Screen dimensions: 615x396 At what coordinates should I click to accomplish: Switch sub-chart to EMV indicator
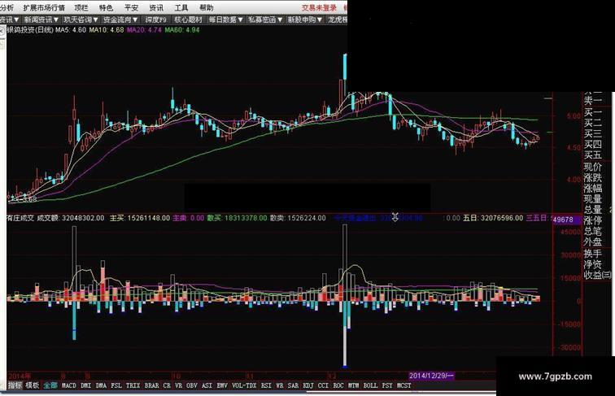point(222,385)
